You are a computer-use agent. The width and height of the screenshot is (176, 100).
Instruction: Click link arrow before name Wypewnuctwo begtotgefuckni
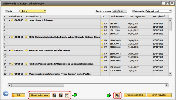(x=26, y=74)
